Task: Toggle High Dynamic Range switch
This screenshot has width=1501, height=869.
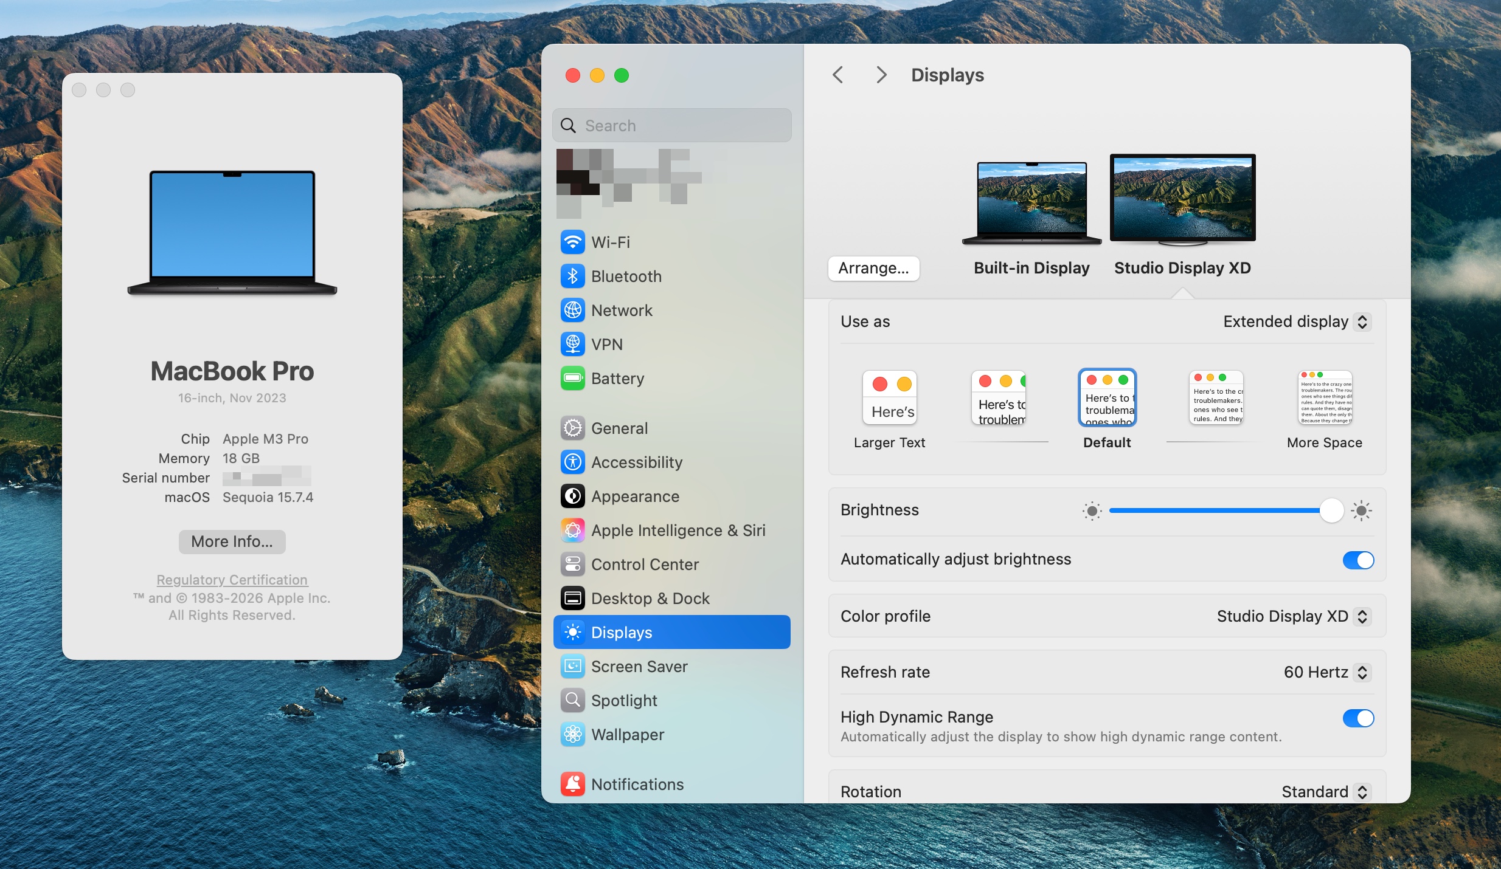Action: 1358,718
